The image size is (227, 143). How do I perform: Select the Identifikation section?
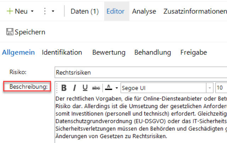click(x=62, y=53)
